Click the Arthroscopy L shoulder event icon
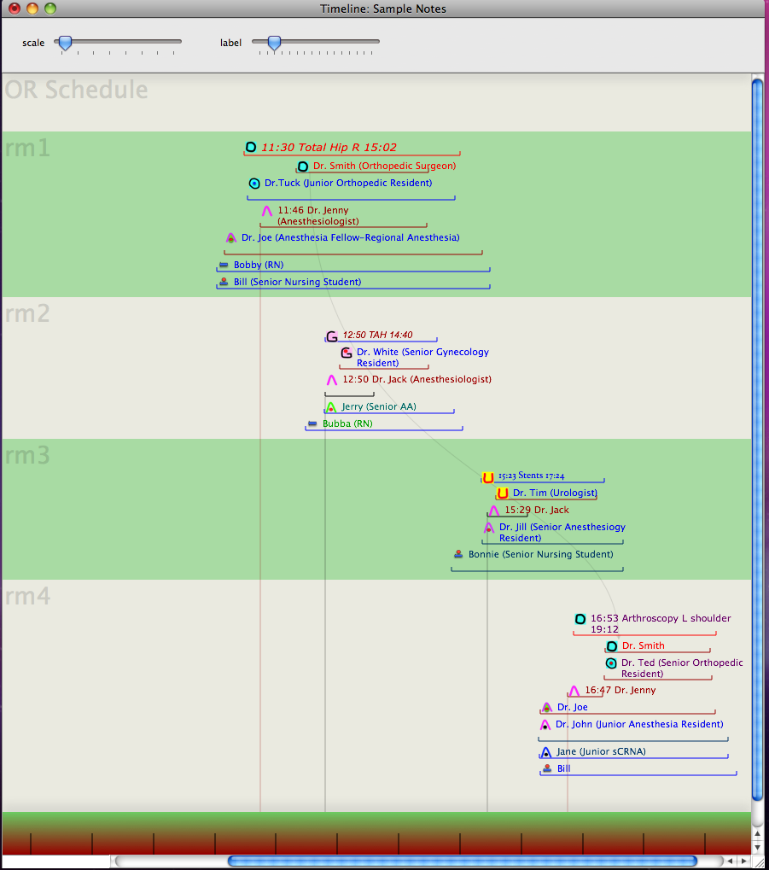 point(580,619)
